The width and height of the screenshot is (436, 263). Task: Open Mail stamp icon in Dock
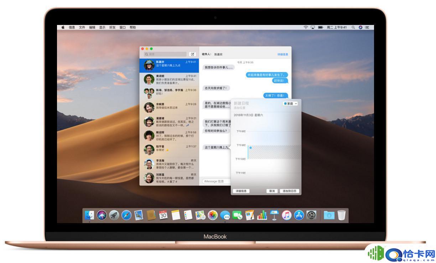click(139, 215)
